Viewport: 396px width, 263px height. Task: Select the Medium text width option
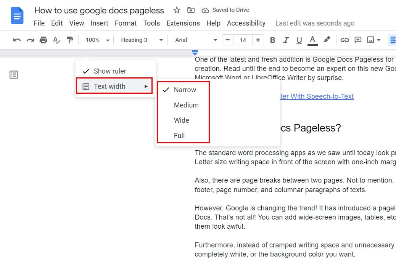(x=187, y=105)
